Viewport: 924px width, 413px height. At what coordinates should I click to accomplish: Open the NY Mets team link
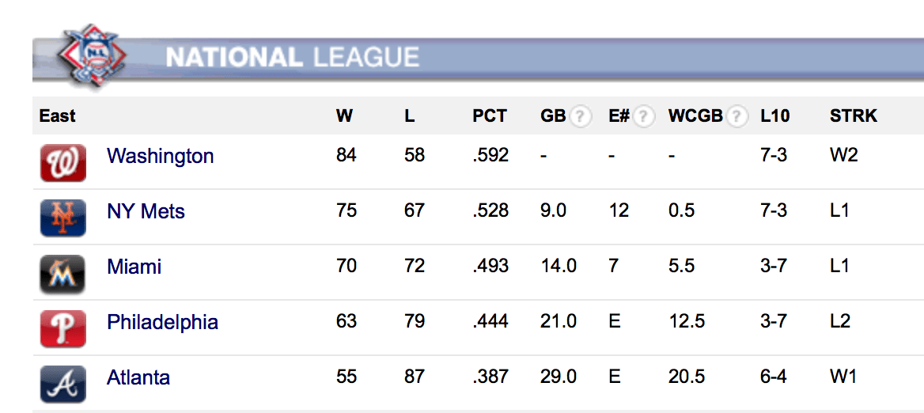146,211
